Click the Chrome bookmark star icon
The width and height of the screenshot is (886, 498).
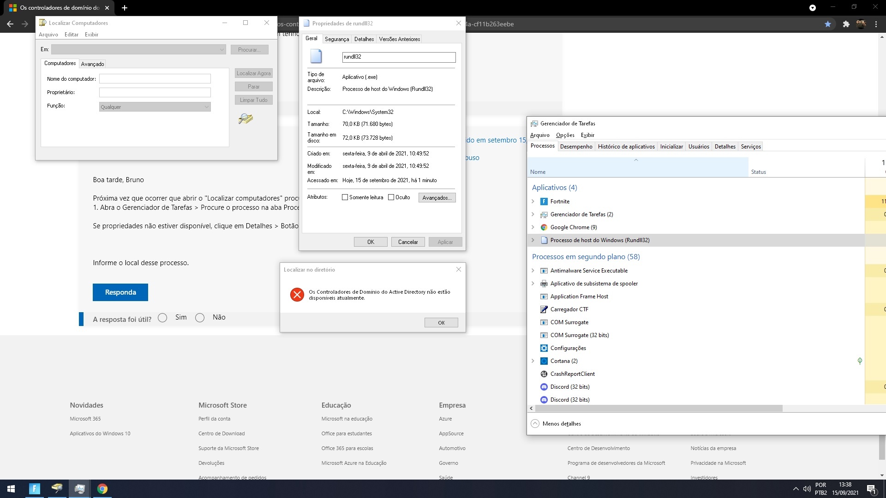(x=828, y=24)
